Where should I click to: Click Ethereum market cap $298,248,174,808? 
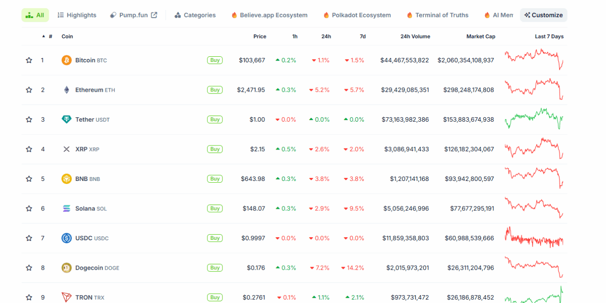[468, 90]
